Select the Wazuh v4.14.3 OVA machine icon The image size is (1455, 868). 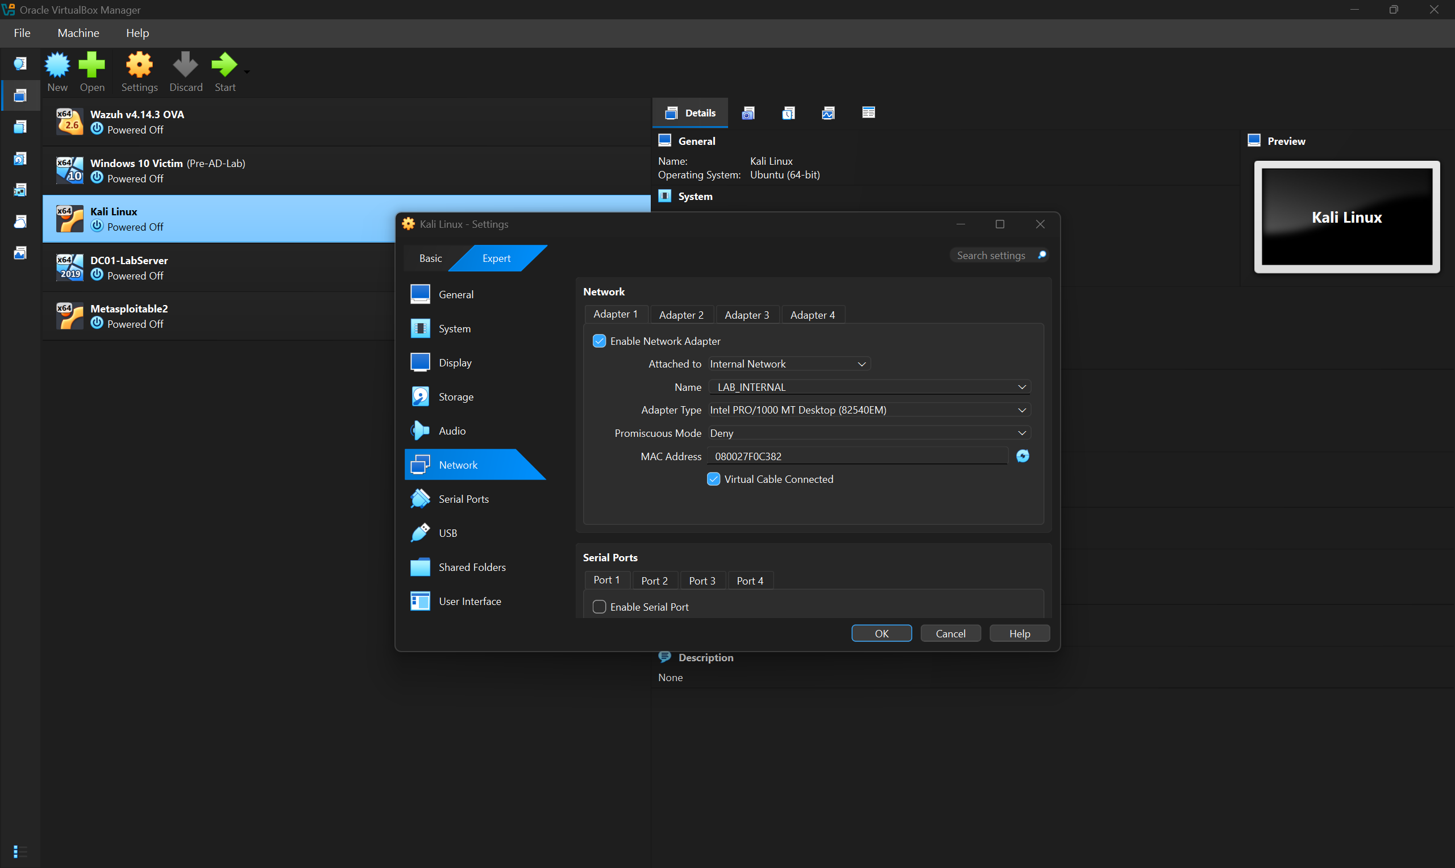69,122
